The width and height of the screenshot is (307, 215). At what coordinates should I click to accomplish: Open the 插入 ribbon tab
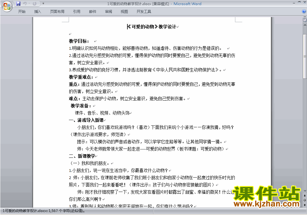tap(37, 12)
